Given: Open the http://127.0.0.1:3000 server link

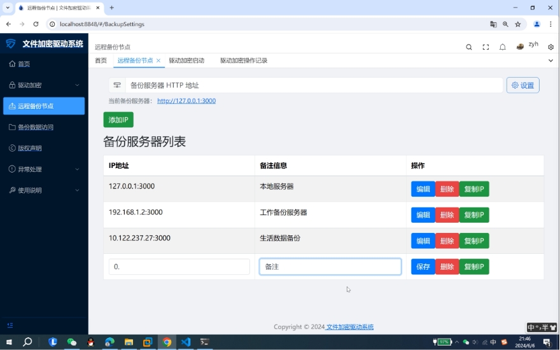Looking at the screenshot, I should click(x=186, y=101).
